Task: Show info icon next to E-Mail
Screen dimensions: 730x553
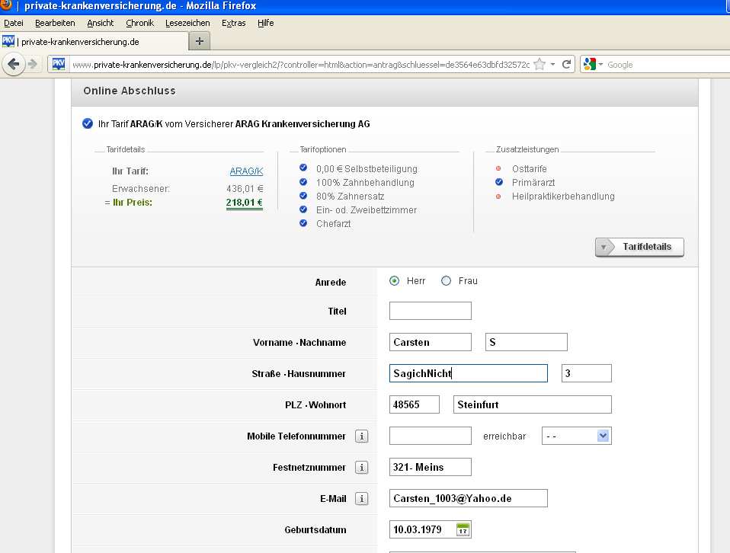Action: point(362,498)
